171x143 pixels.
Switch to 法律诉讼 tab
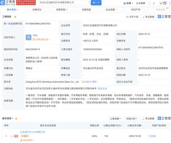coord(37,10)
